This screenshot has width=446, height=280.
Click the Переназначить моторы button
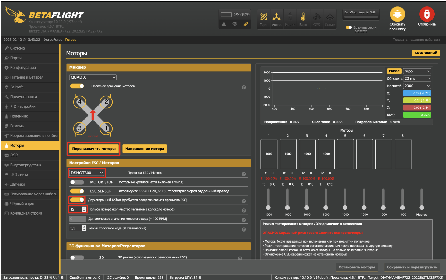(94, 149)
